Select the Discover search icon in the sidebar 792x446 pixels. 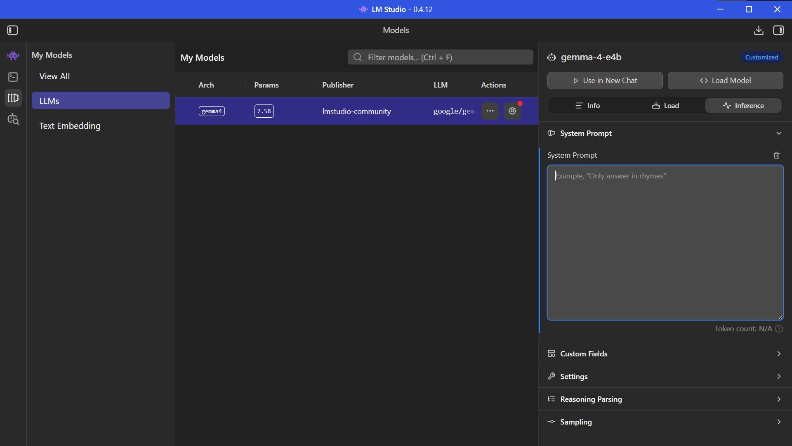[13, 120]
